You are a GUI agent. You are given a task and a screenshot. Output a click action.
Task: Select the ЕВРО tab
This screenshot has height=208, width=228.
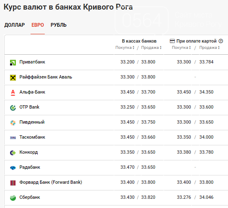[38, 25]
